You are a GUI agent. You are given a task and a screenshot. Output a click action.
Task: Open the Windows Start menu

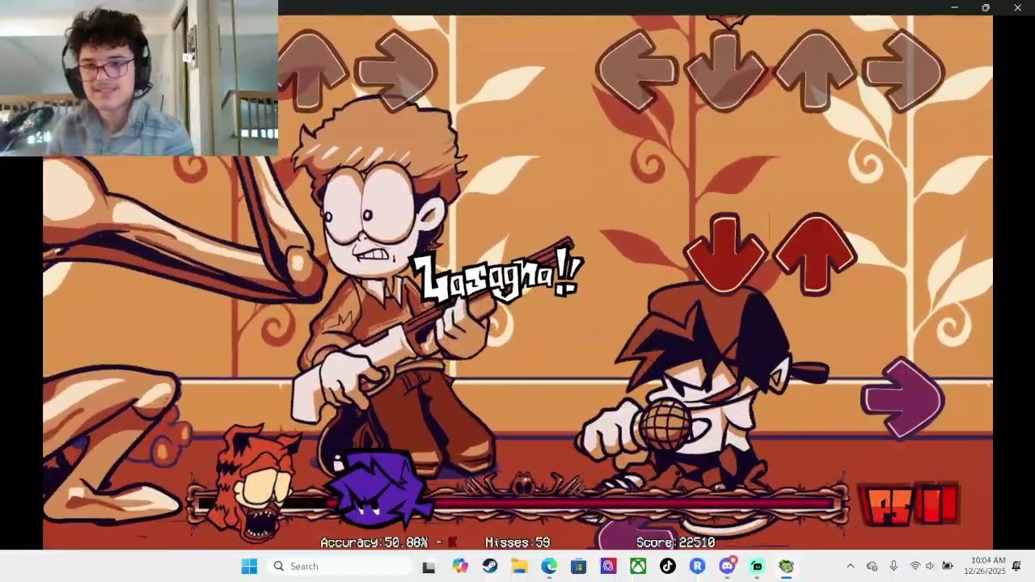(249, 566)
